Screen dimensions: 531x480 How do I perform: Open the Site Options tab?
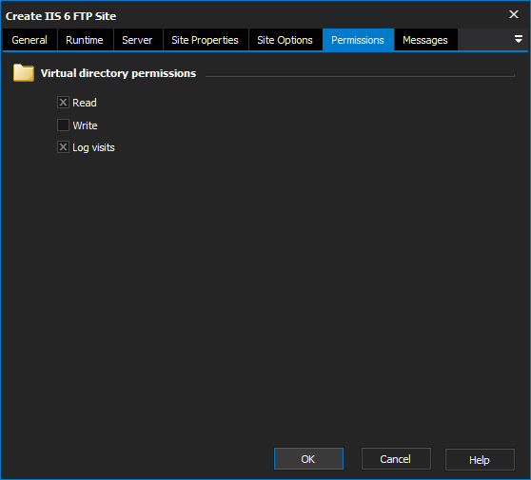(285, 40)
